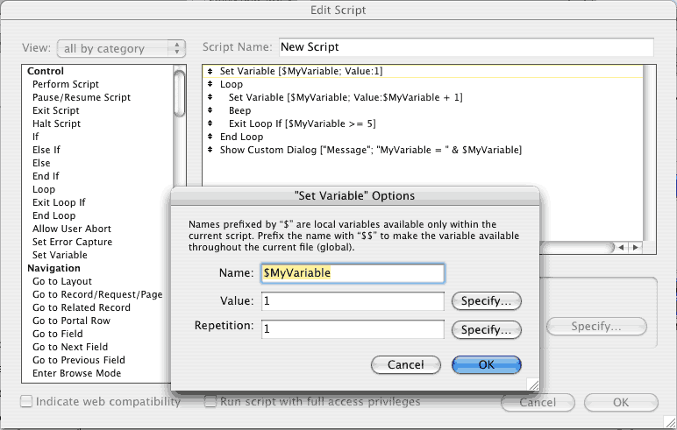Click Specify button next to Repetition field
This screenshot has height=430, width=677.
pyautogui.click(x=486, y=330)
